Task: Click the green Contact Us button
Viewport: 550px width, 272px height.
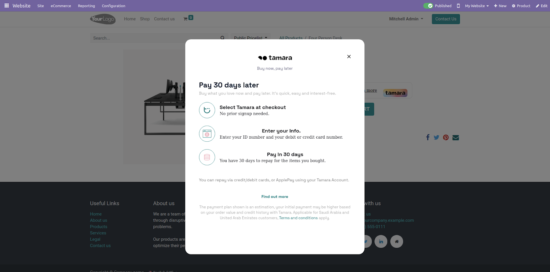Action: [x=446, y=19]
